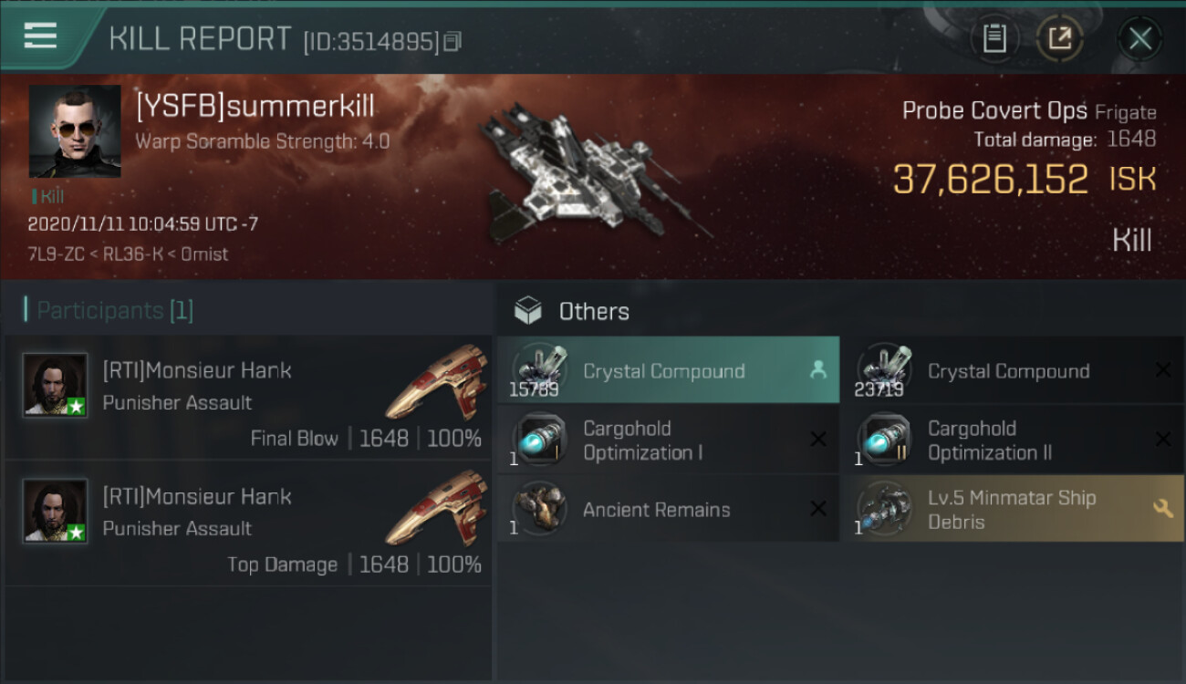
Task: Select Lv.5 Minmatar Ship Debris
Action: [1014, 509]
